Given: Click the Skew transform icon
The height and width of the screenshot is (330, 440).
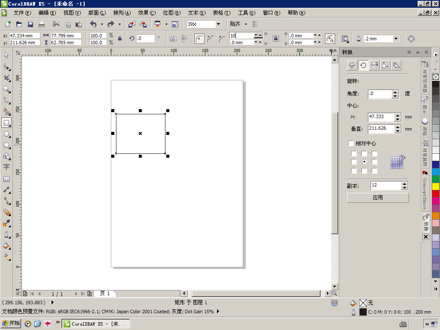Looking at the screenshot, I should 397,65.
